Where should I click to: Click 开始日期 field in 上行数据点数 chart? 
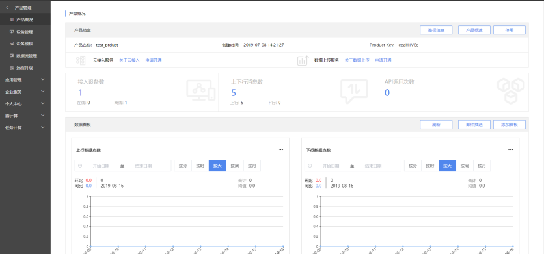click(102, 166)
